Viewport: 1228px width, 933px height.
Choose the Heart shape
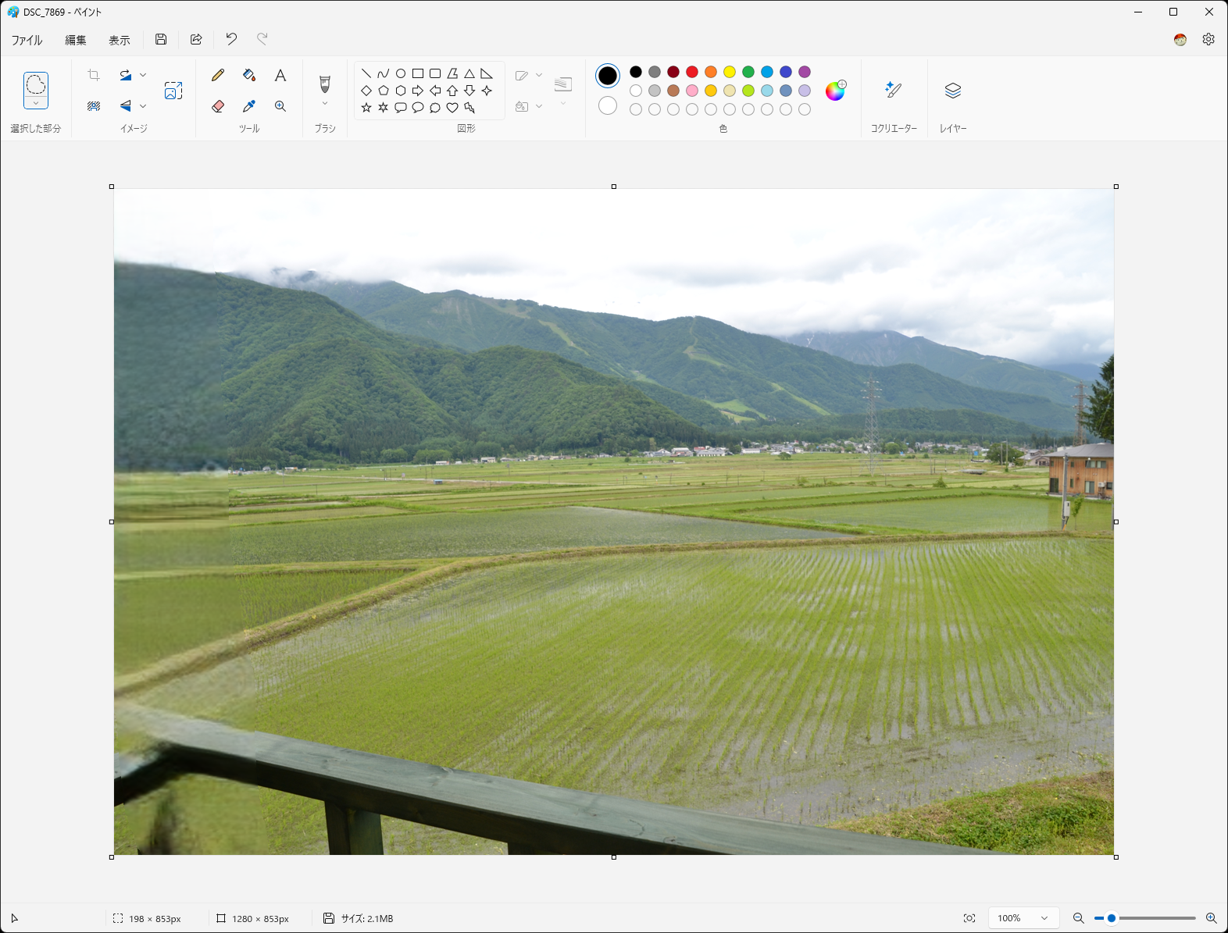pos(452,108)
